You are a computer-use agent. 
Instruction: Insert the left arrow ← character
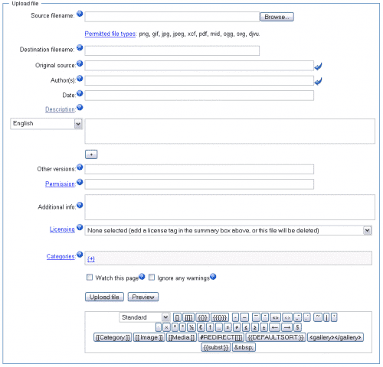(x=275, y=327)
